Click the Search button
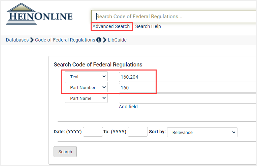 pos(65,151)
